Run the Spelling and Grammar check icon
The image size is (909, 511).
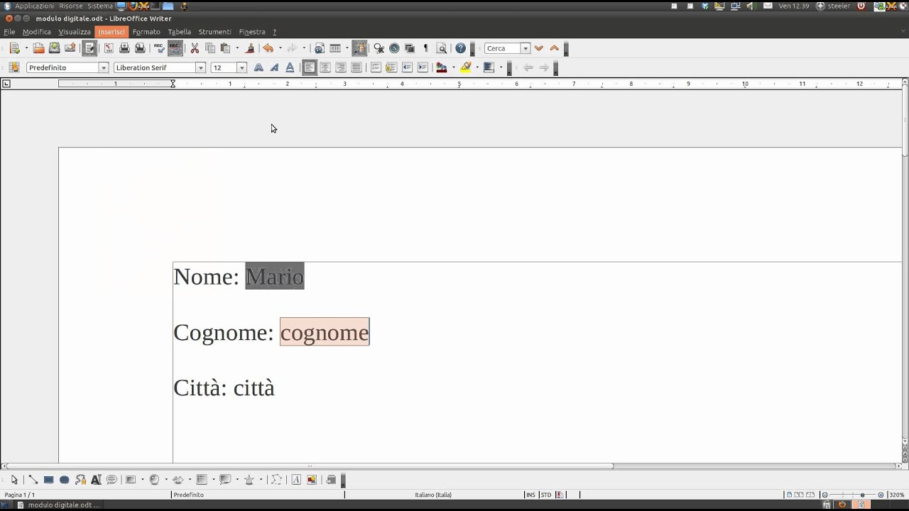pyautogui.click(x=159, y=48)
